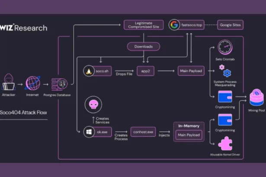Click the Attacker caption text
This screenshot has width=266, height=177.
tap(9, 95)
